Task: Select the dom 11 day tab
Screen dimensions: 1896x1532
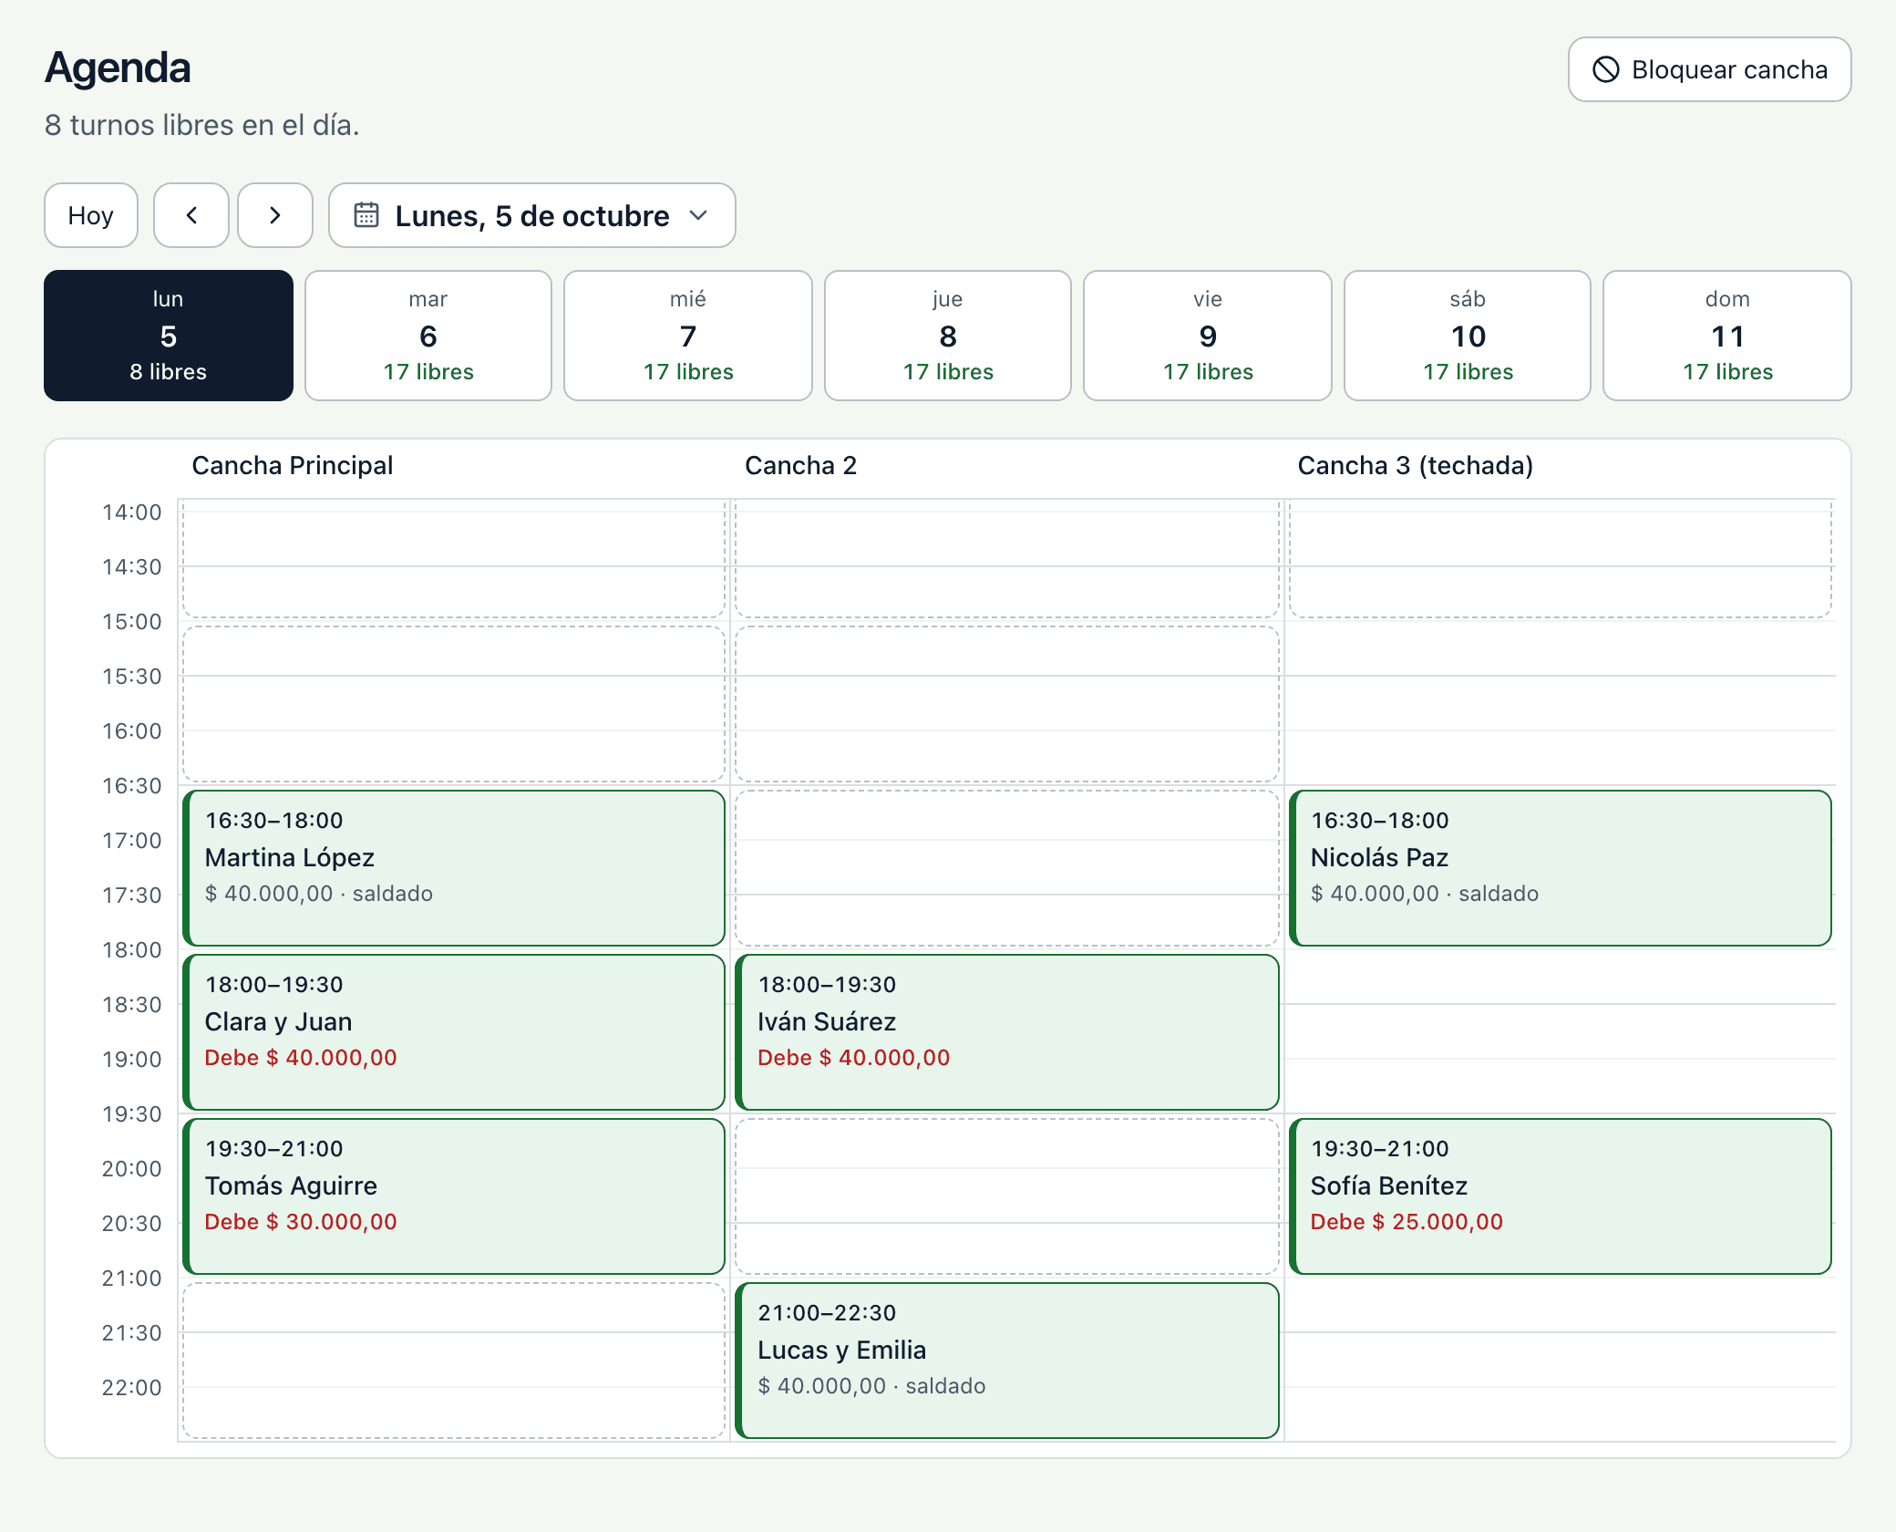Action: pyautogui.click(x=1727, y=336)
